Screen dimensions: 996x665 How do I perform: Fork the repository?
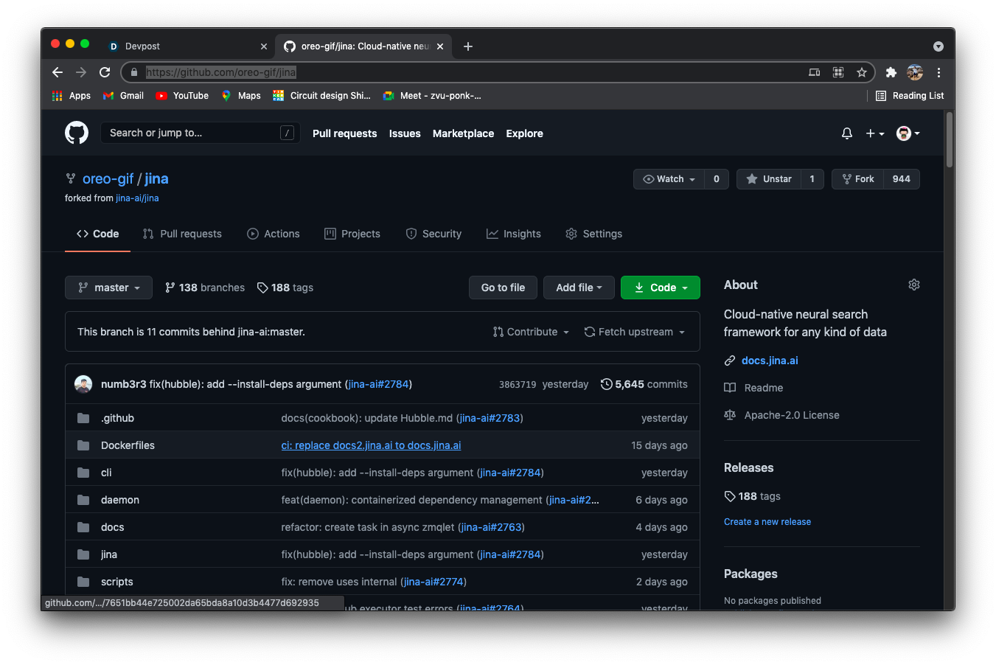(857, 179)
